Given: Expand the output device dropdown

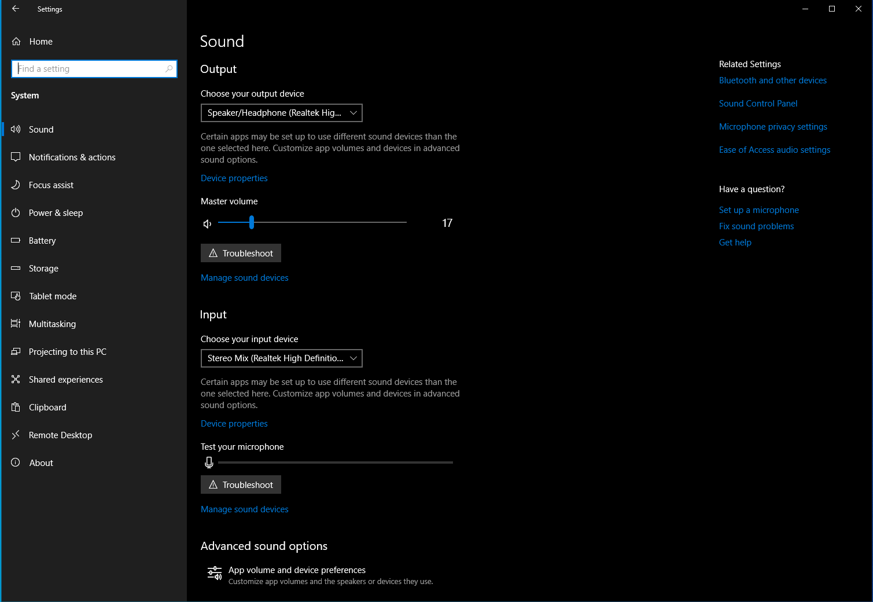Looking at the screenshot, I should click(281, 113).
